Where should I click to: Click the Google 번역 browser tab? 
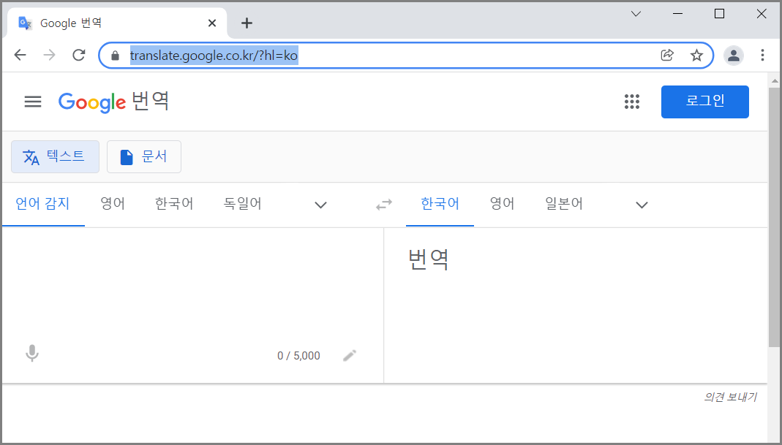pyautogui.click(x=117, y=23)
